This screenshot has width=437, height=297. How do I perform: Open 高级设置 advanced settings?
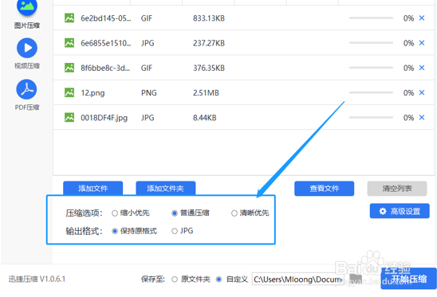pos(400,211)
